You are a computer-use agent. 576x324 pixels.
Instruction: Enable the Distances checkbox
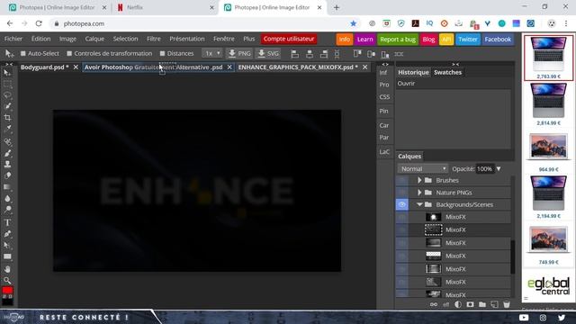[162, 54]
